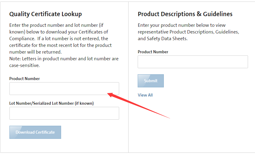Select the Quality Certificate Lookup heading
The width and height of the screenshot is (255, 165).
[46, 14]
